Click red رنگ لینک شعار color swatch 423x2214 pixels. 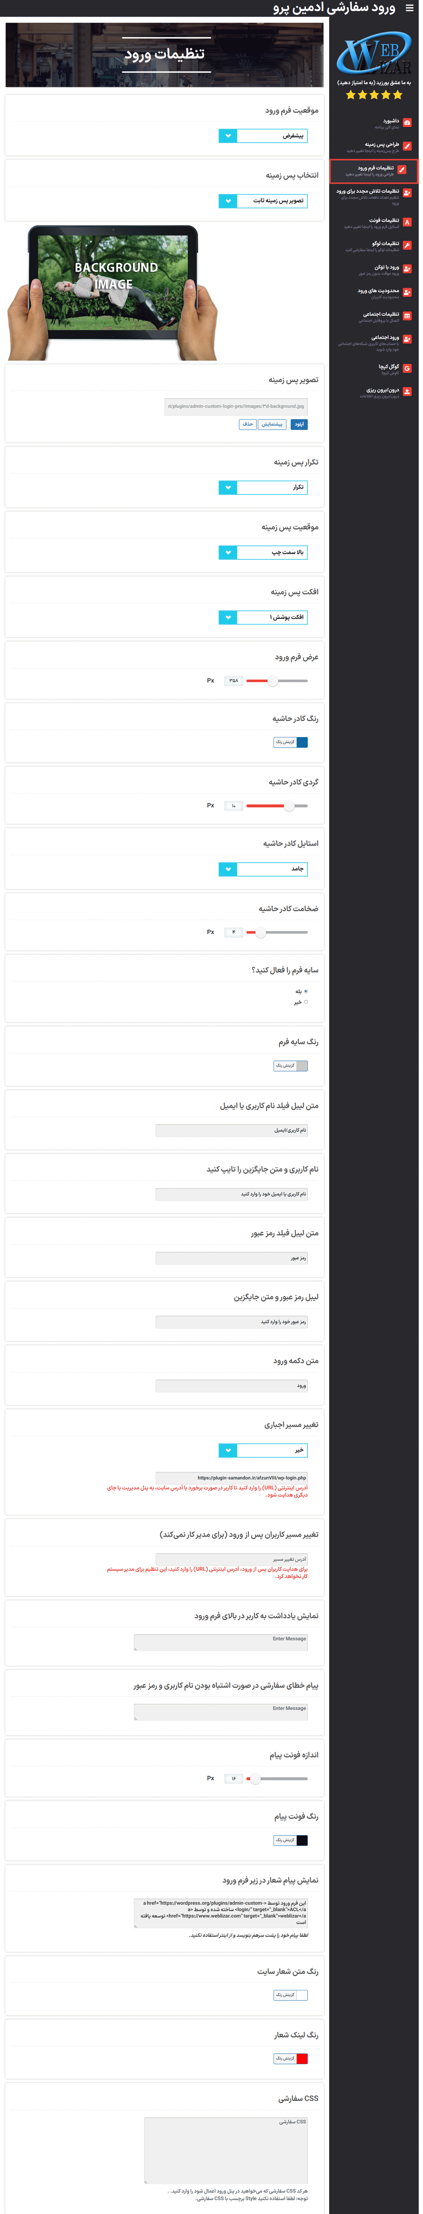[x=303, y=2059]
